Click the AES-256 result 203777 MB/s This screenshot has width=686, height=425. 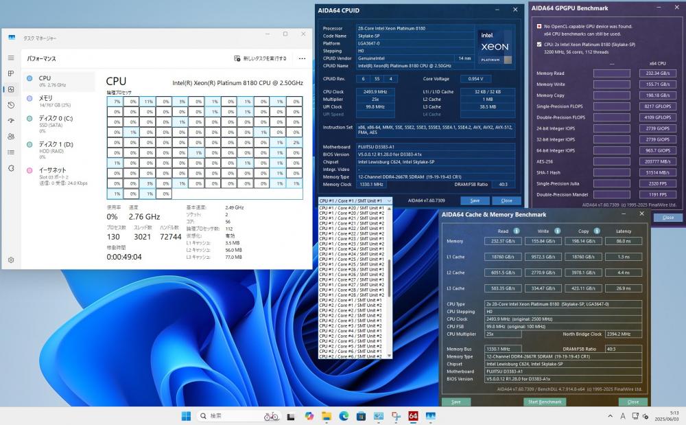(658, 161)
